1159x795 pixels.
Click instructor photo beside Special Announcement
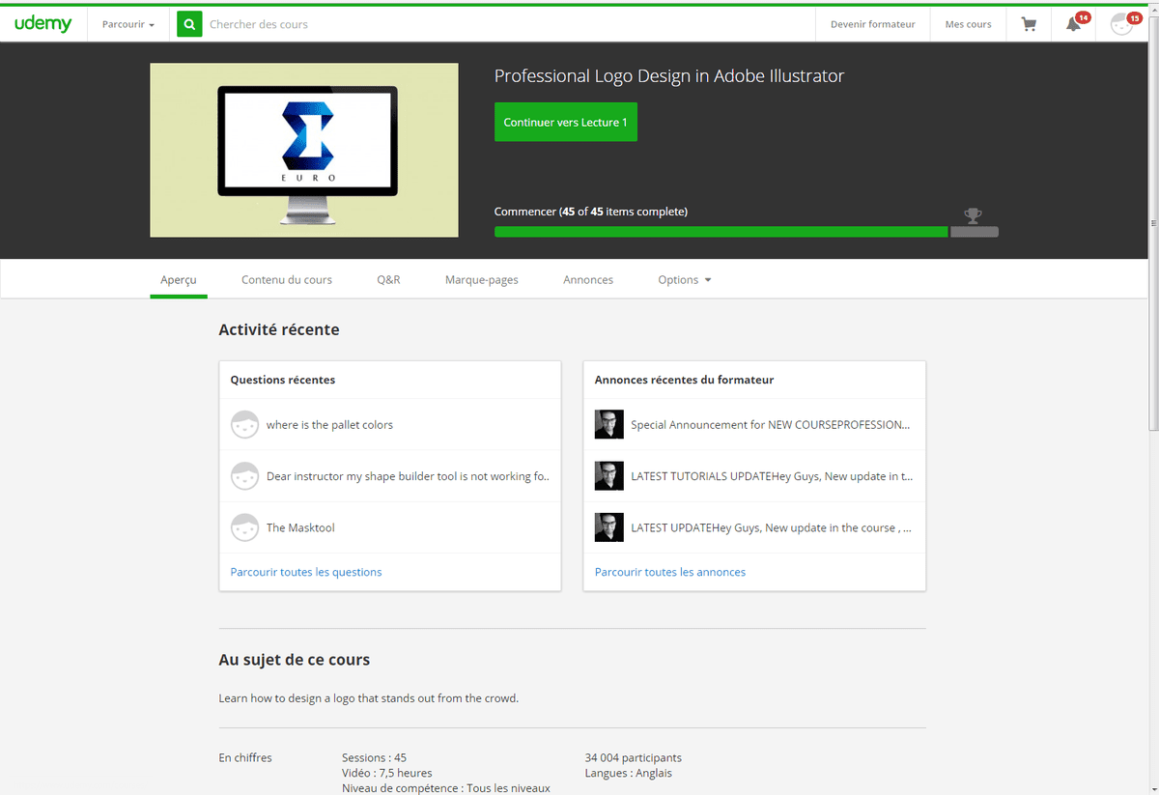pos(608,425)
